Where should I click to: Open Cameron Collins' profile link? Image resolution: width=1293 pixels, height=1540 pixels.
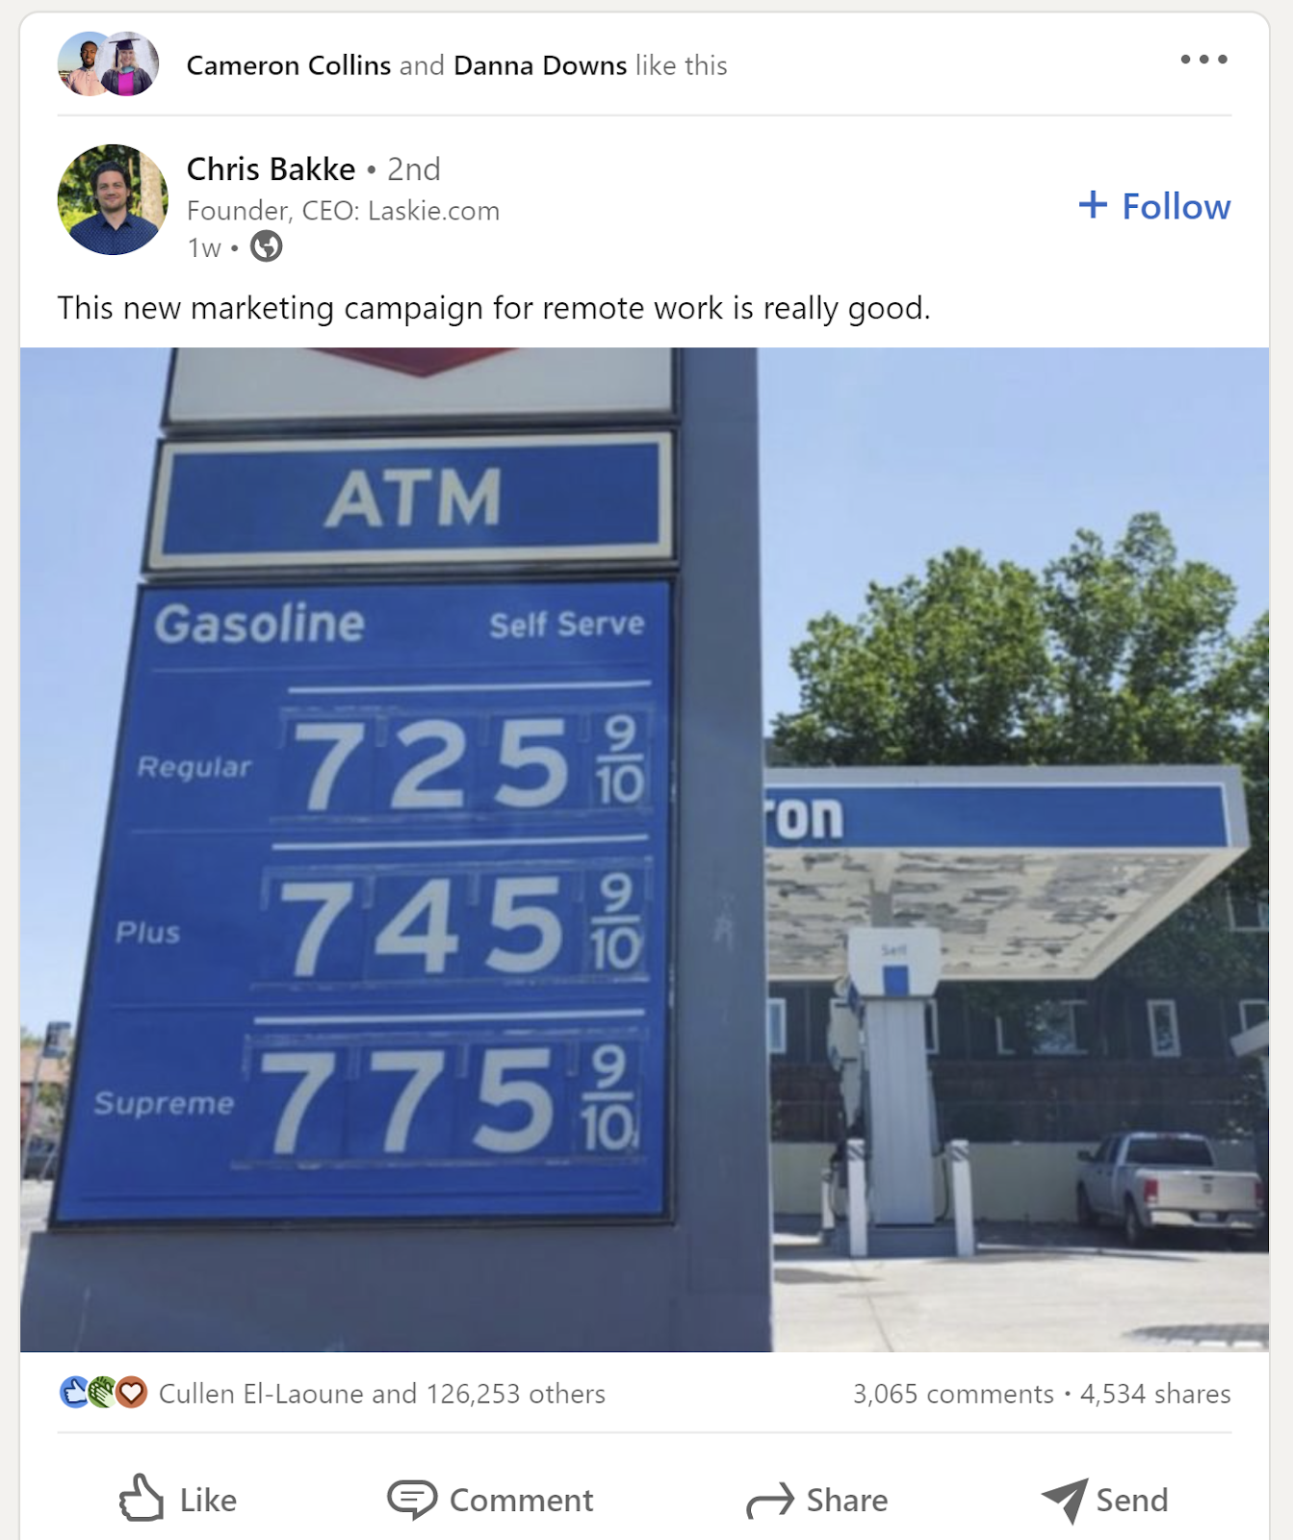(x=289, y=65)
